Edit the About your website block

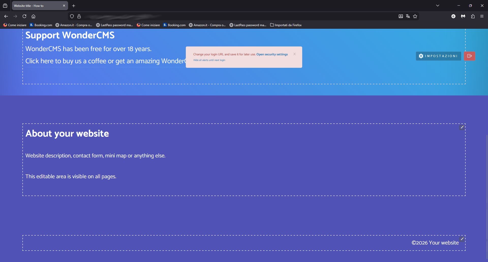(462, 127)
